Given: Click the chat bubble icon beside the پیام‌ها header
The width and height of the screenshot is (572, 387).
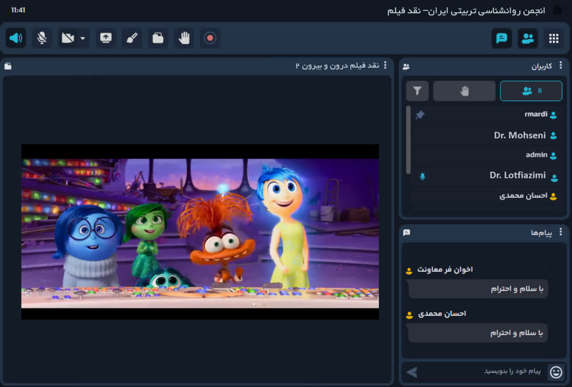Looking at the screenshot, I should [x=406, y=233].
